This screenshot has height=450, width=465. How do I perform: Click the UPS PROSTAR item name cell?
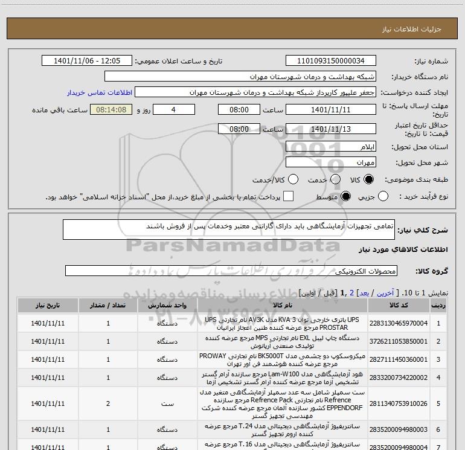283,323
